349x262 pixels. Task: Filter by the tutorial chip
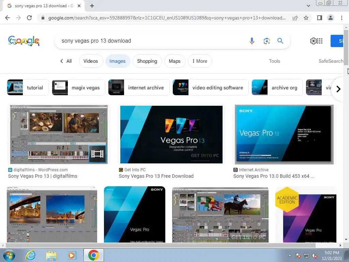[x=28, y=87]
